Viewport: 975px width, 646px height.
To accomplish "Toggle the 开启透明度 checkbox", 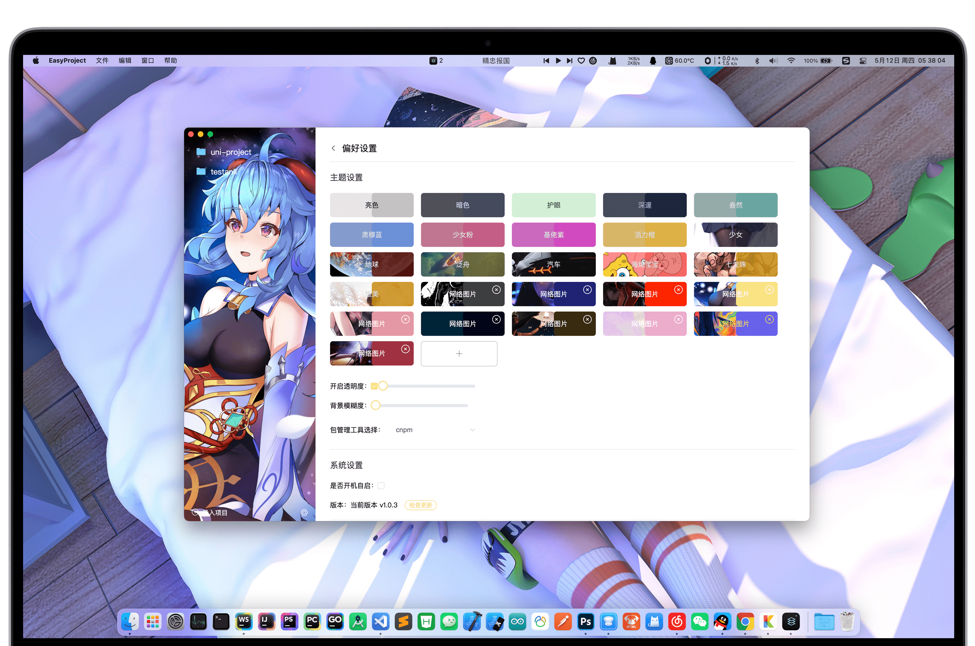I will [374, 386].
